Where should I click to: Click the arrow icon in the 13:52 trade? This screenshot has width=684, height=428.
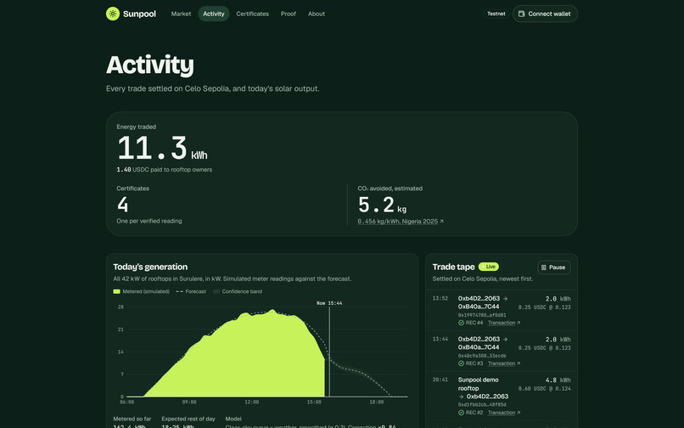tap(505, 299)
